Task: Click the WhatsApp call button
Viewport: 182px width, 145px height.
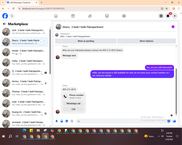Action: tap(74, 104)
